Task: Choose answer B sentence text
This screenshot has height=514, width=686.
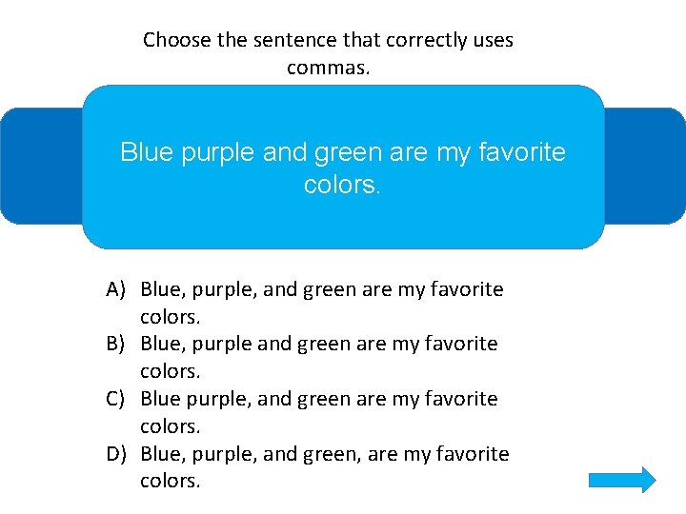Action: [318, 344]
